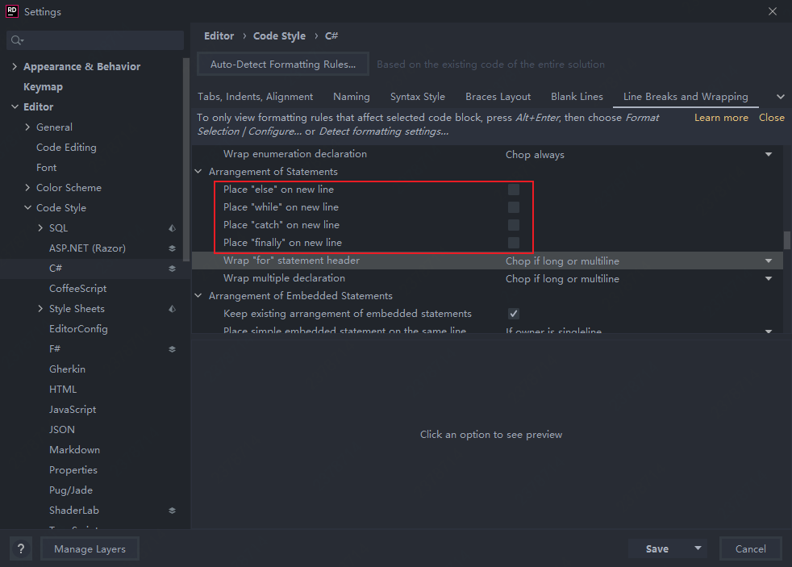The image size is (792, 567).
Task: Click the layers icon next to F#
Action: 172,348
